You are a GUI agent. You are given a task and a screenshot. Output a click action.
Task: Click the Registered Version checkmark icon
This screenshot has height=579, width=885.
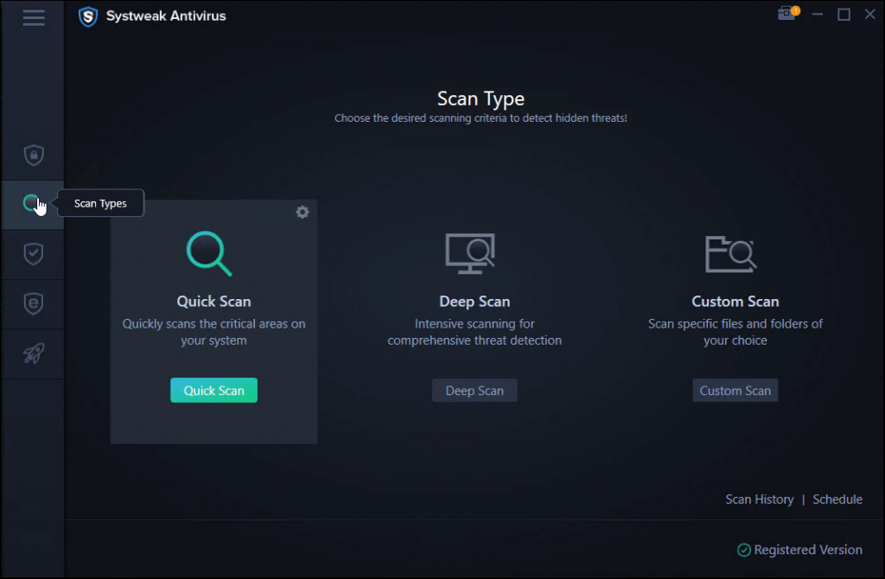[x=744, y=550]
